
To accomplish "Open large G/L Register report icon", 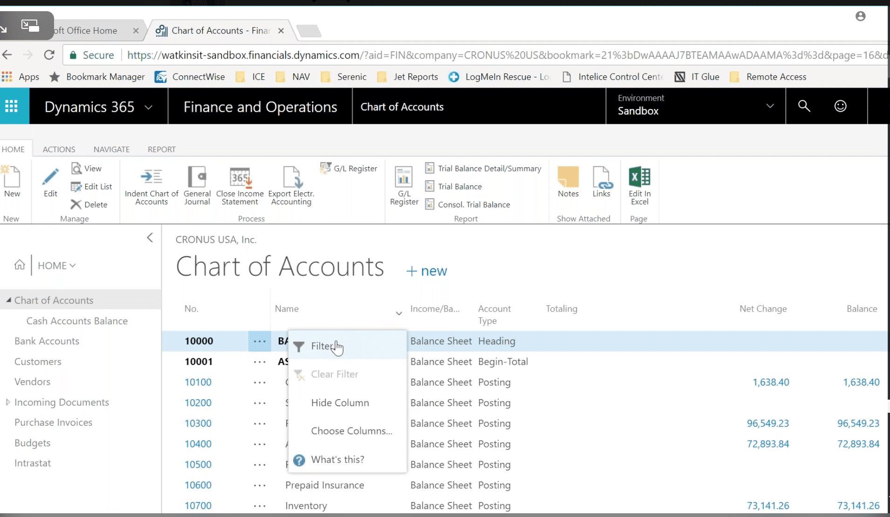I will point(404,185).
